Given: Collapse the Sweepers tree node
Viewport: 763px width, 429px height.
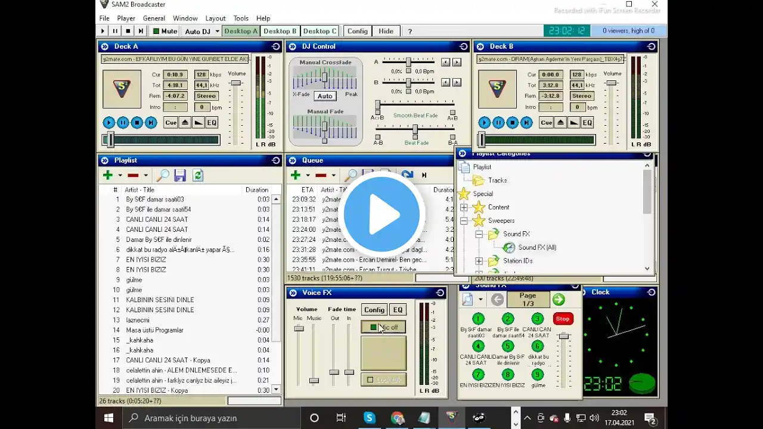Looking at the screenshot, I should point(464,221).
